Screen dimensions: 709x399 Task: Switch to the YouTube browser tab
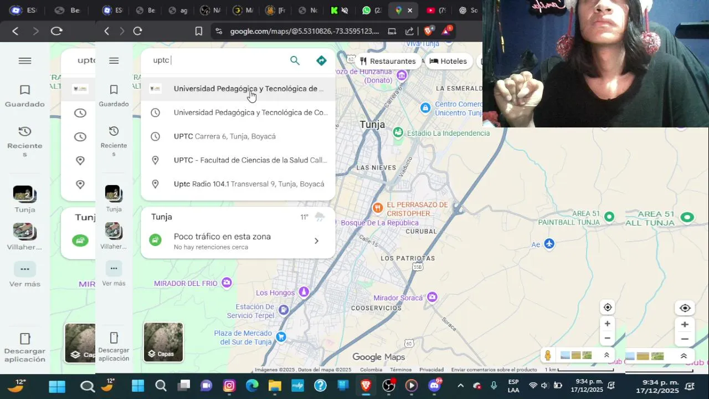pos(436,10)
